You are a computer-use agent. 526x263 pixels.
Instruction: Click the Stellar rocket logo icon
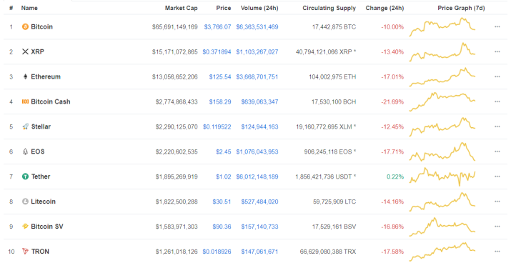pyautogui.click(x=25, y=126)
